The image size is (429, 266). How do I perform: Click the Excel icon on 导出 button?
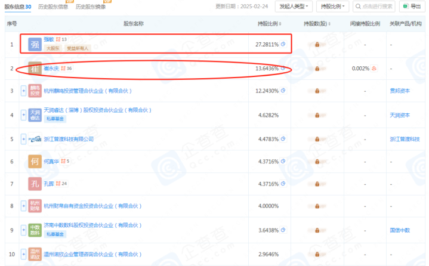point(406,6)
